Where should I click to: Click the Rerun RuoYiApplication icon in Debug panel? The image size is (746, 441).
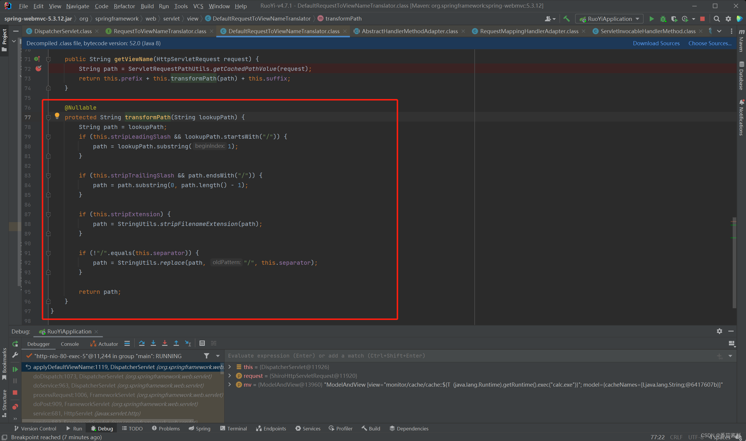[x=15, y=344]
